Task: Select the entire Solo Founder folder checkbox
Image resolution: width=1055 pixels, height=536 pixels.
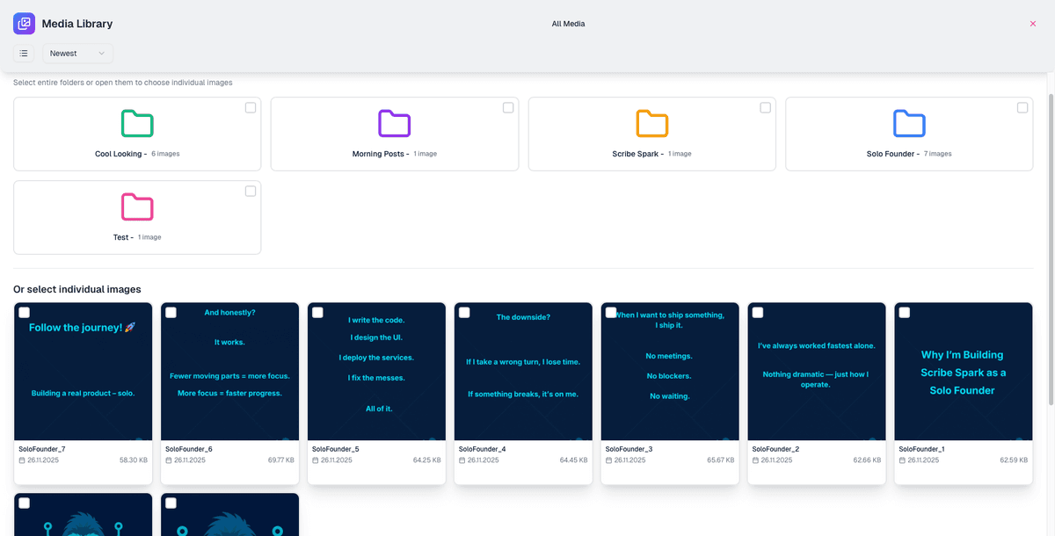Action: pyautogui.click(x=1022, y=108)
